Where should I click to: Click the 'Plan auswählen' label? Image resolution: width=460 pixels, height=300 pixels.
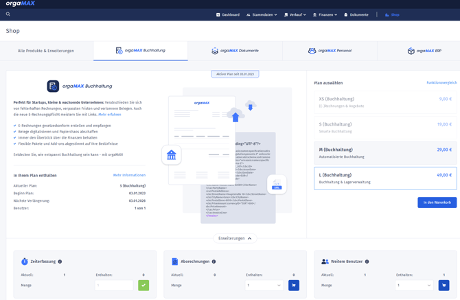pos(328,83)
